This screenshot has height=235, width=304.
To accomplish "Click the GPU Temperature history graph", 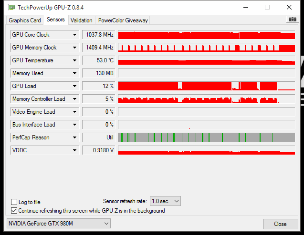I will (207, 60).
